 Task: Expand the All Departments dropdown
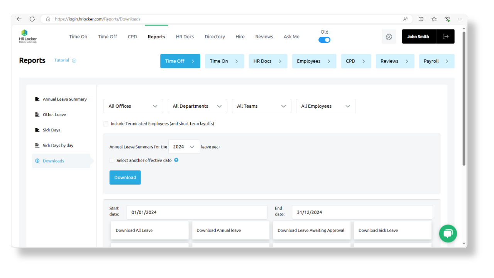[x=197, y=106]
